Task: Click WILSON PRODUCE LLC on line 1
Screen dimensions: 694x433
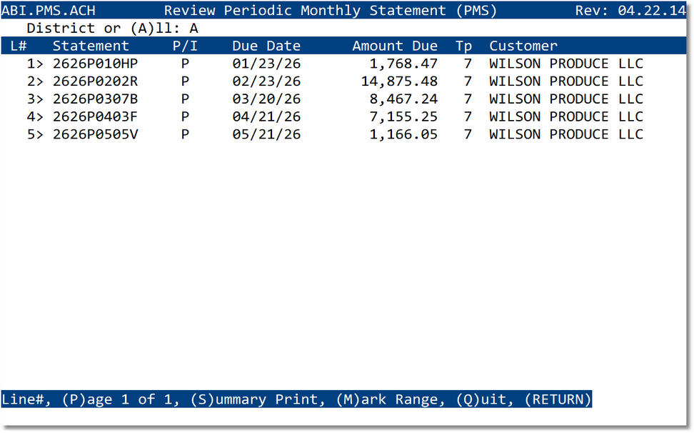Action: [x=566, y=64]
